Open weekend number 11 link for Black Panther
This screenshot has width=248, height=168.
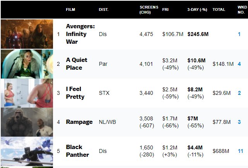coord(240,151)
